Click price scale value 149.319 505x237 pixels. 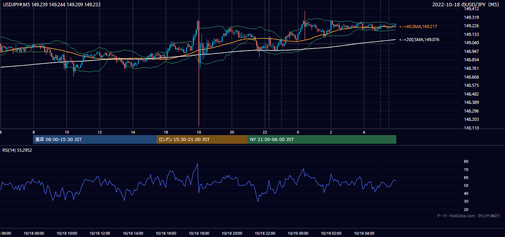click(x=471, y=17)
